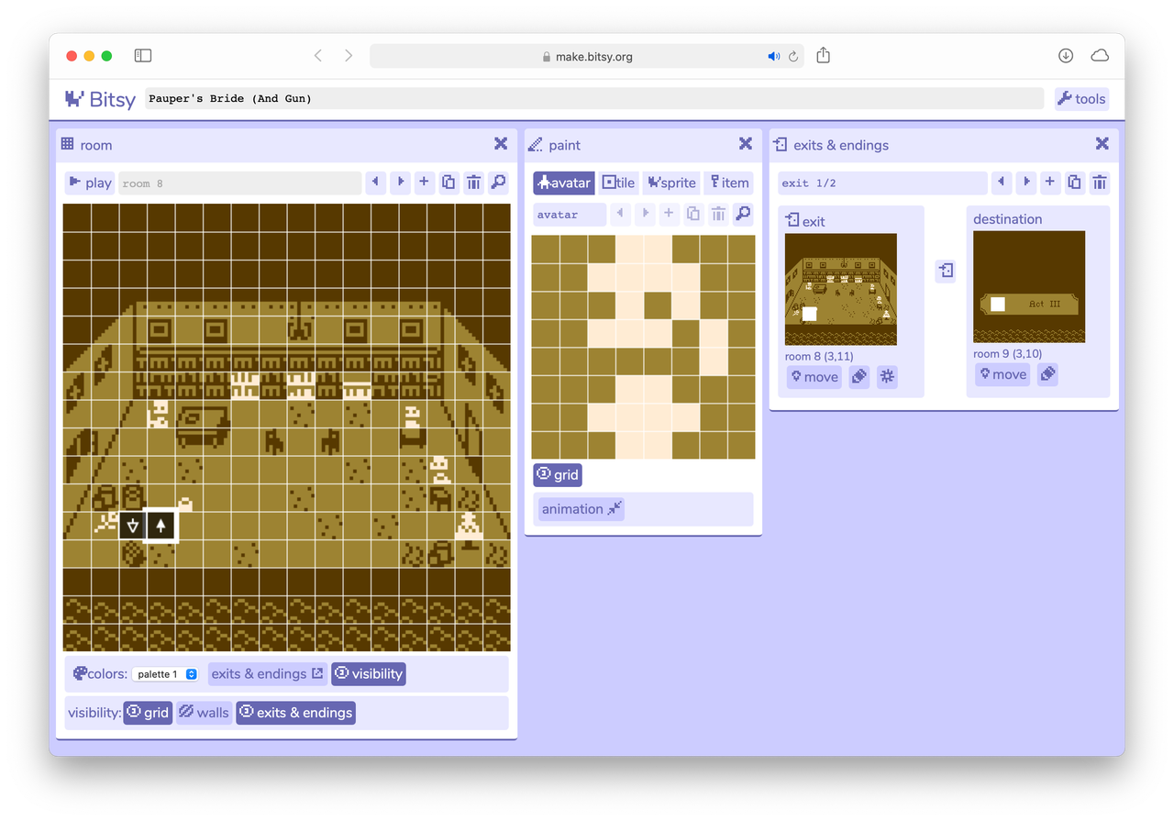Duplicate the current room
This screenshot has width=1174, height=821.
tap(449, 183)
